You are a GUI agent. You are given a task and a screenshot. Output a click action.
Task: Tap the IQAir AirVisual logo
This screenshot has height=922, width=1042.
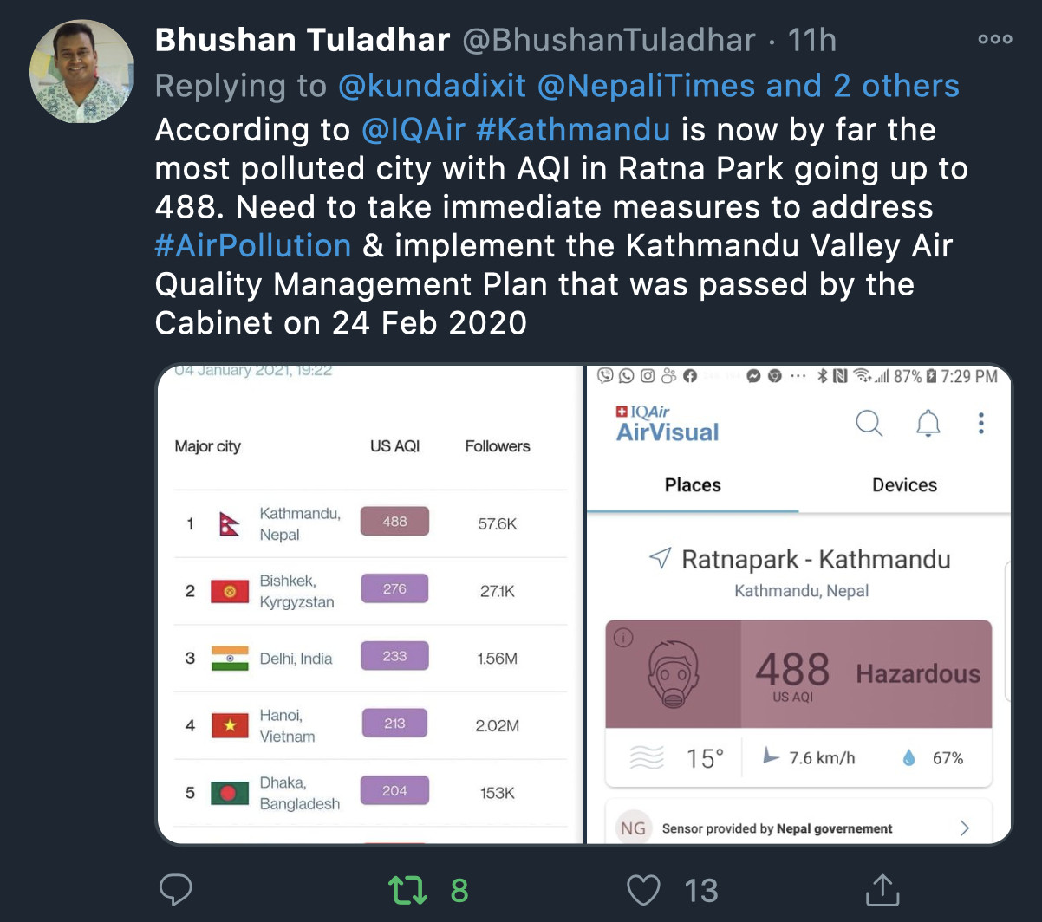(666, 424)
